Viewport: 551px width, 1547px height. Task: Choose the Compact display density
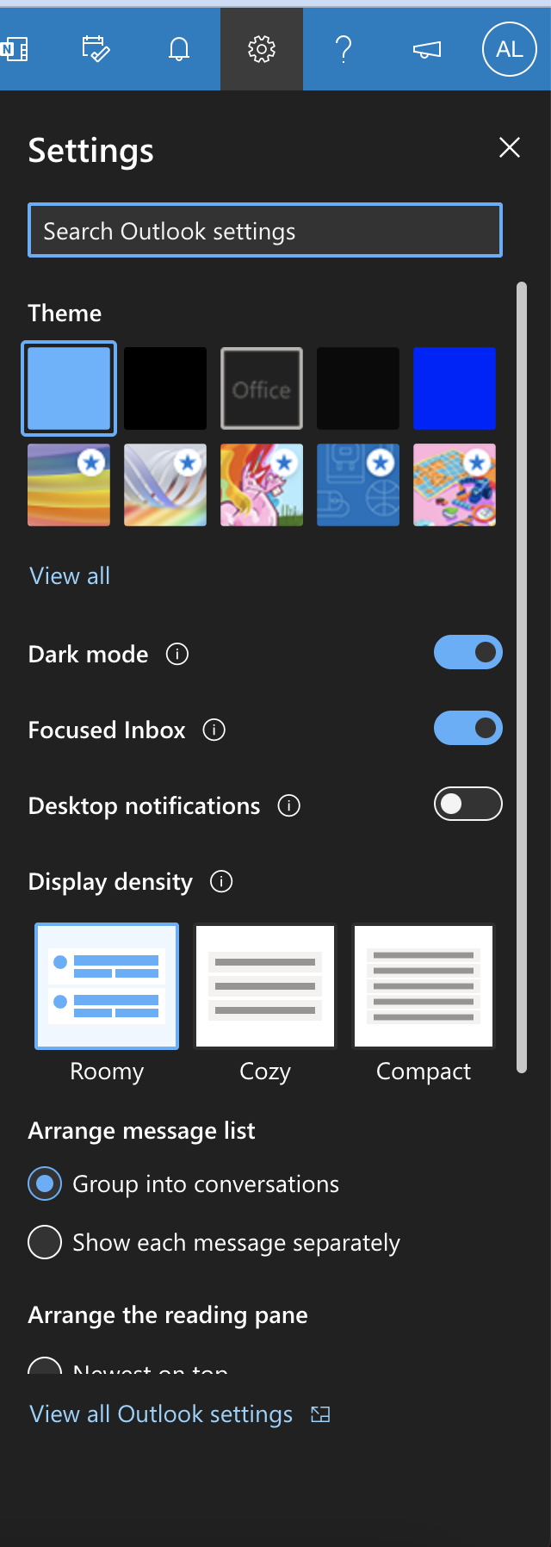coord(424,986)
